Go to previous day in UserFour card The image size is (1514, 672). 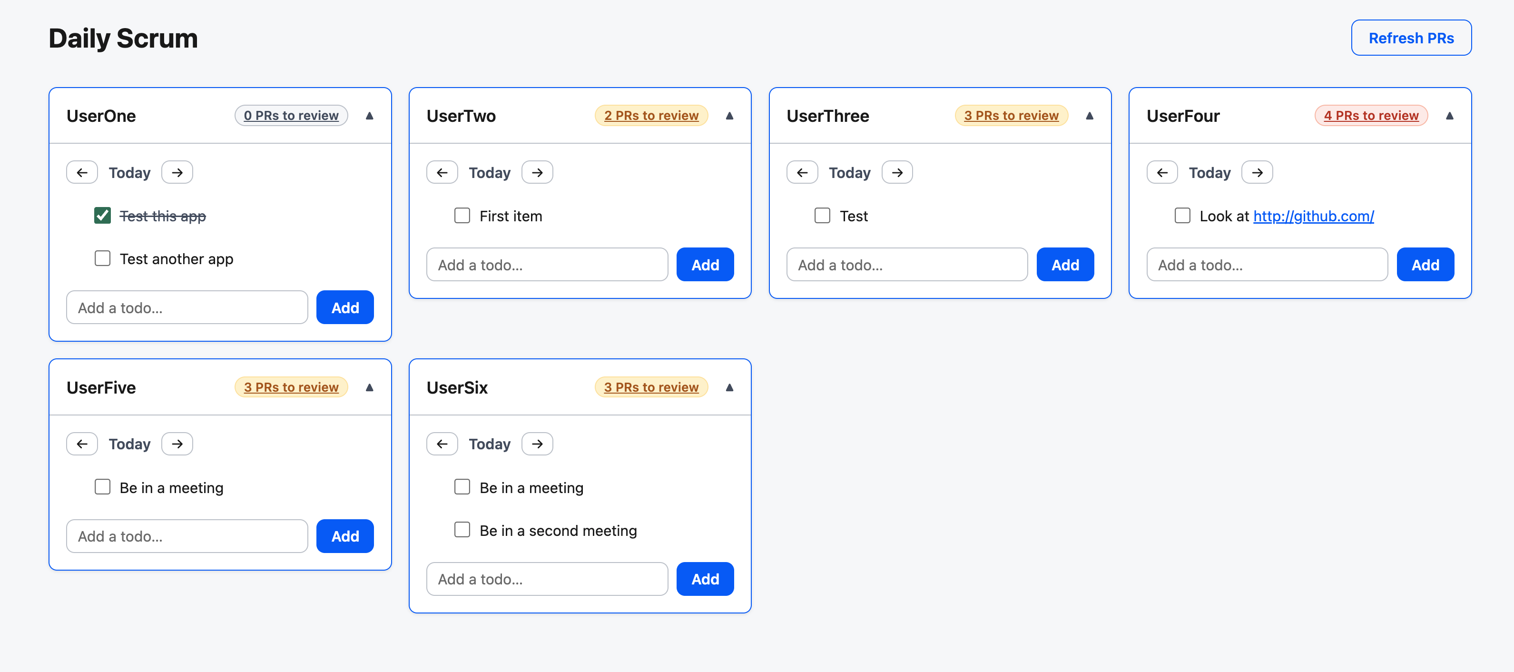pos(1162,172)
